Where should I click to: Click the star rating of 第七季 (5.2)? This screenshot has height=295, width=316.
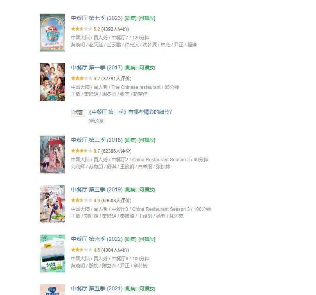82,29
